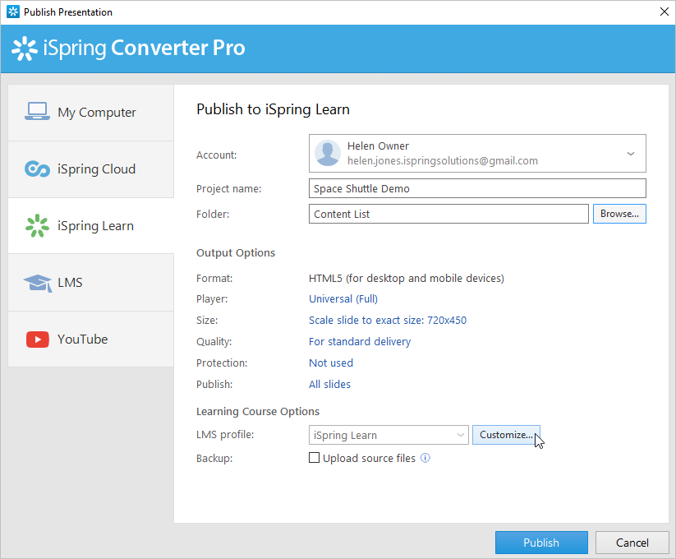Click the info icon beside Upload source files

click(x=425, y=458)
